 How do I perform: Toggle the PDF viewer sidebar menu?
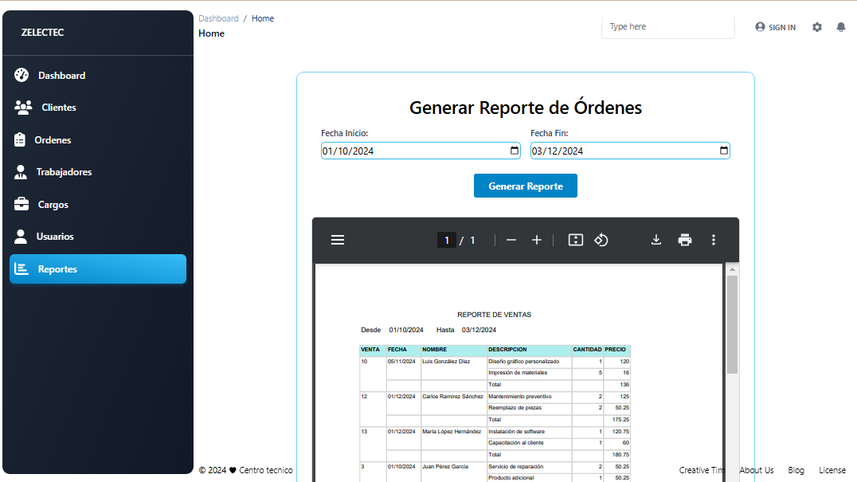[338, 240]
